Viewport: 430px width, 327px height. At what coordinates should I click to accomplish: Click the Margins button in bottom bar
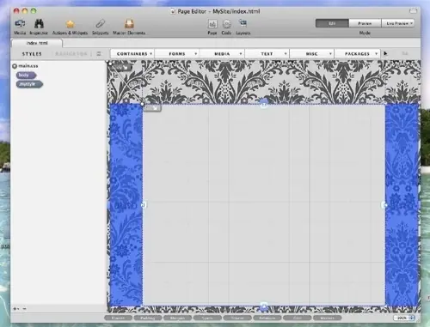pos(177,318)
